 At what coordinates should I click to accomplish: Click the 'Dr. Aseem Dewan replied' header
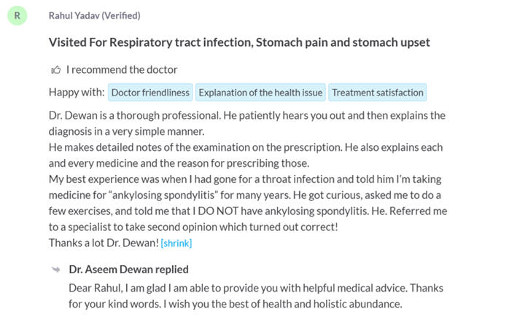coord(128,270)
